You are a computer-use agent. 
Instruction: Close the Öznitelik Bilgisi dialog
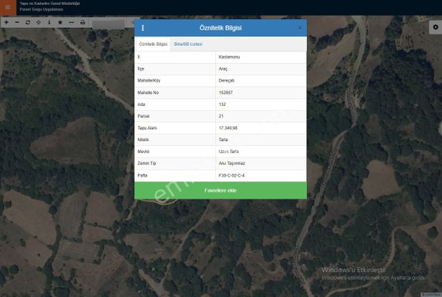pos(300,28)
